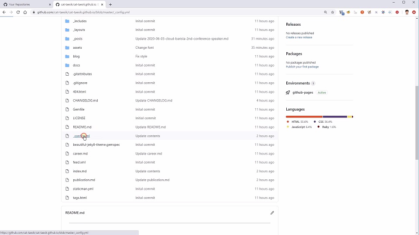Switch to the Your Repositories tab
This screenshot has width=419, height=235.
26,4
